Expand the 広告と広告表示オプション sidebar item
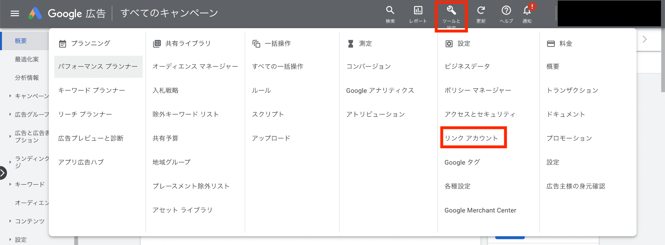This screenshot has height=245, width=665. pyautogui.click(x=10, y=136)
